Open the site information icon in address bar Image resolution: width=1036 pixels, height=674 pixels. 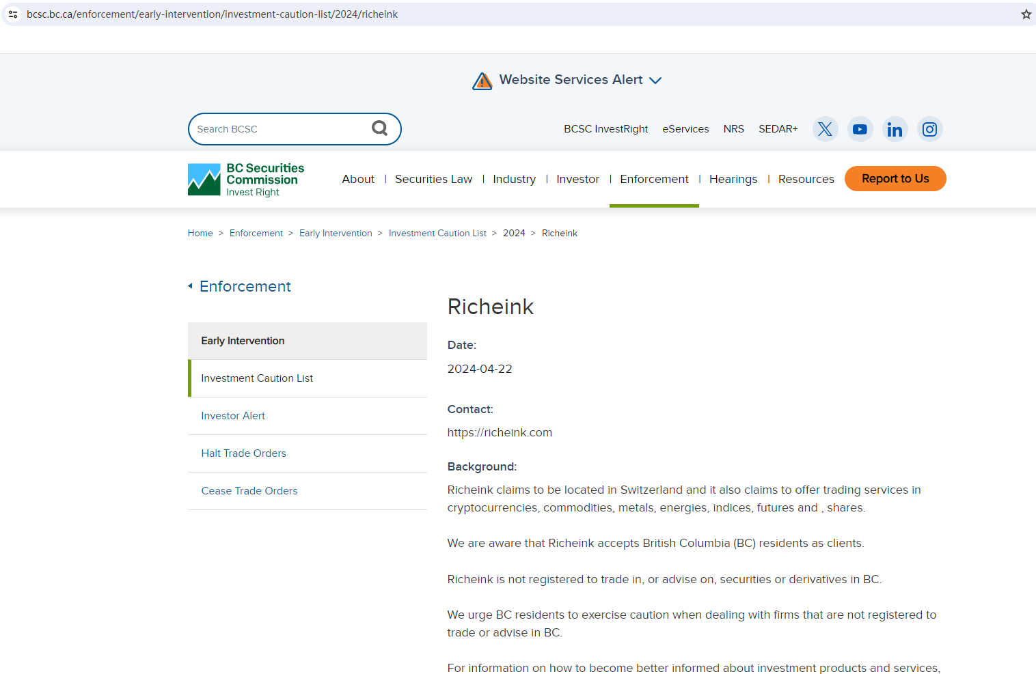pyautogui.click(x=13, y=14)
